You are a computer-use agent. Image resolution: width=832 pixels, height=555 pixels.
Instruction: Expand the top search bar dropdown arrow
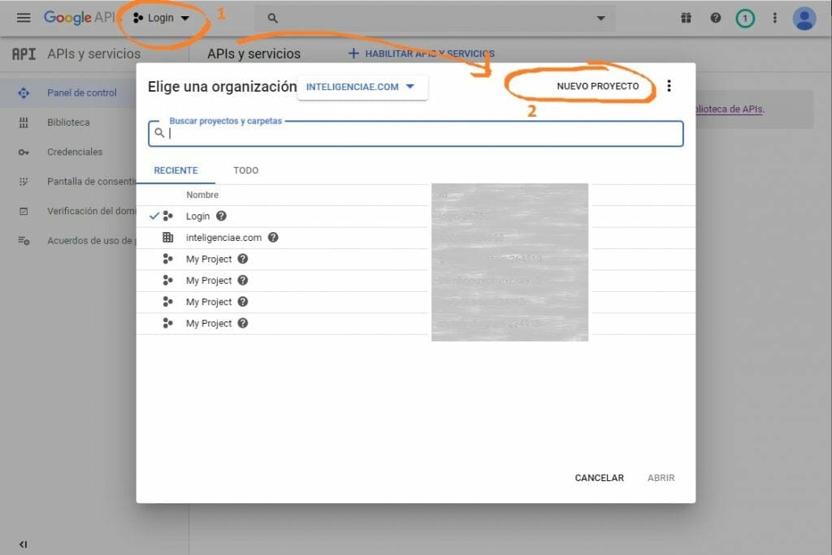600,18
